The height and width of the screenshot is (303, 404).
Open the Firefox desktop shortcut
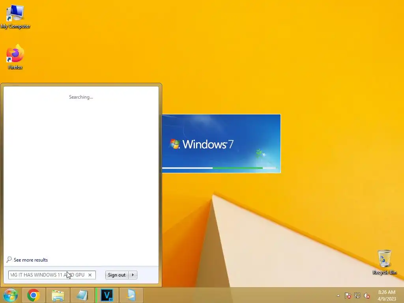tap(15, 57)
